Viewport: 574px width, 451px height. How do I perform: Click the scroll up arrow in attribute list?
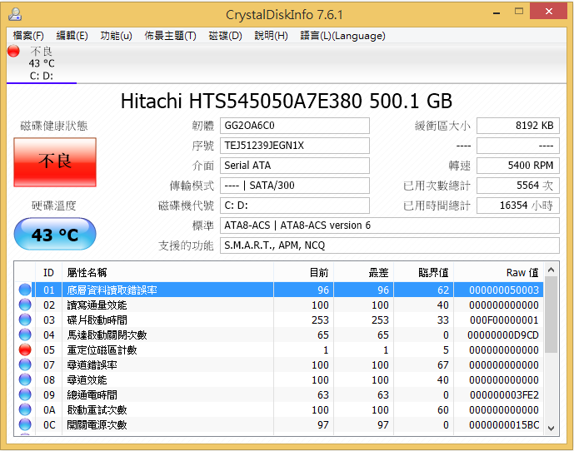(551, 270)
